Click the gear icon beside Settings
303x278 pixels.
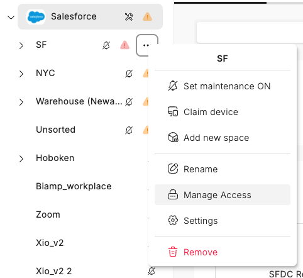[173, 220]
